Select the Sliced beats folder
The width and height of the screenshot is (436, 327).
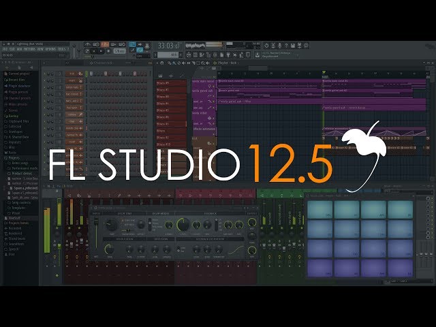[14, 238]
